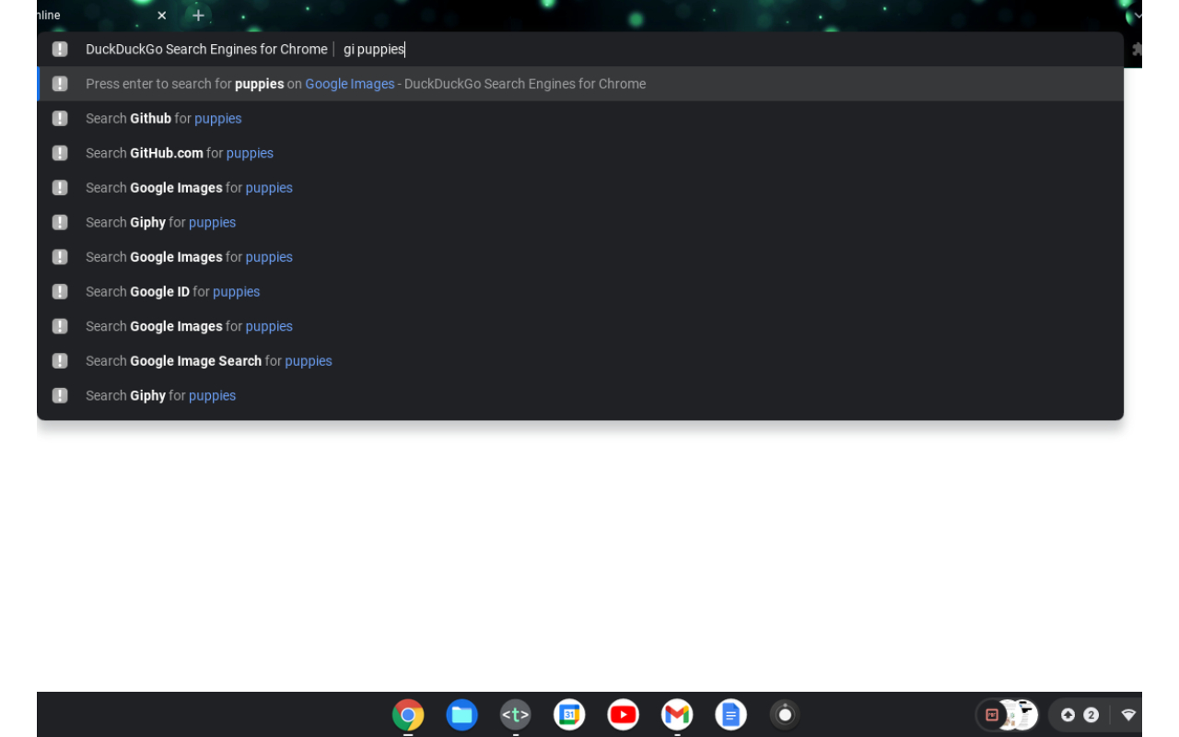Click the 'DuckDuckGo Search Engines for Chrome' keyword label
The width and height of the screenshot is (1179, 737).
pyautogui.click(x=206, y=49)
